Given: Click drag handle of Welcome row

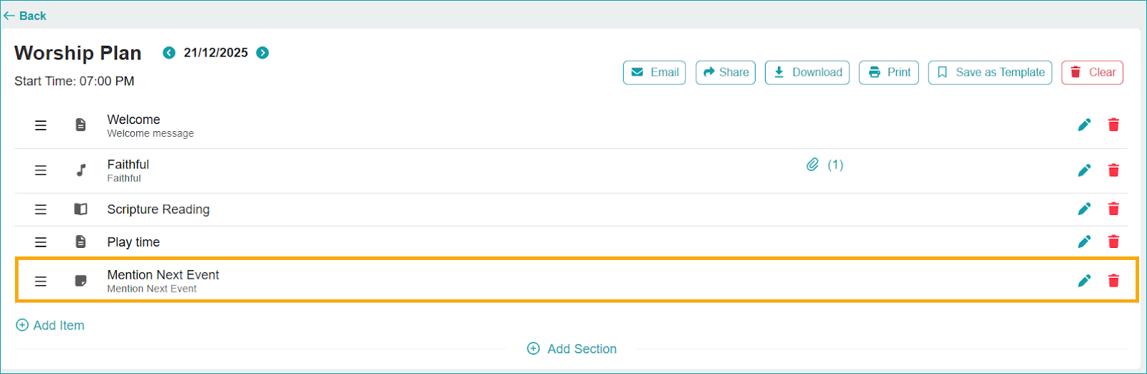Looking at the screenshot, I should click(x=41, y=125).
